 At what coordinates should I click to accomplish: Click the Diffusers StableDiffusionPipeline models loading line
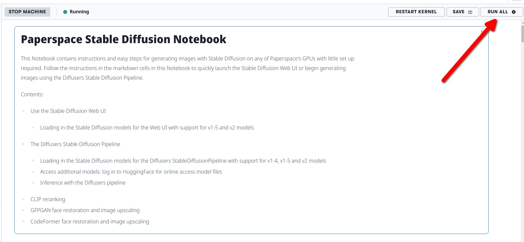coord(183,161)
